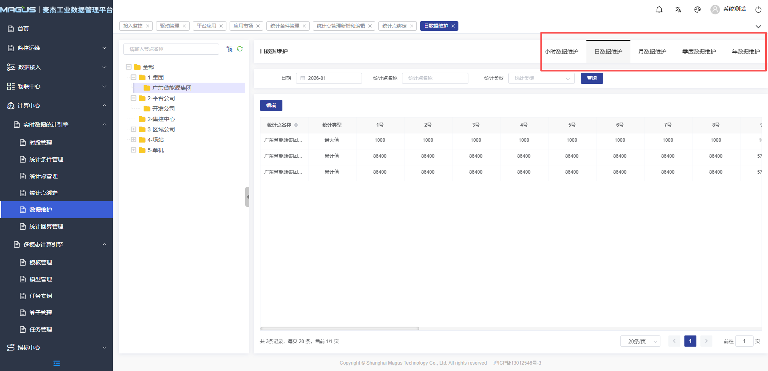
Task: Click the notification bell icon
Action: tap(659, 10)
